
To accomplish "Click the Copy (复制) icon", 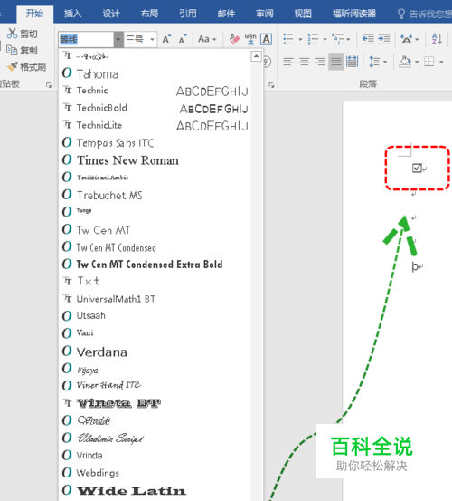I will [12, 50].
